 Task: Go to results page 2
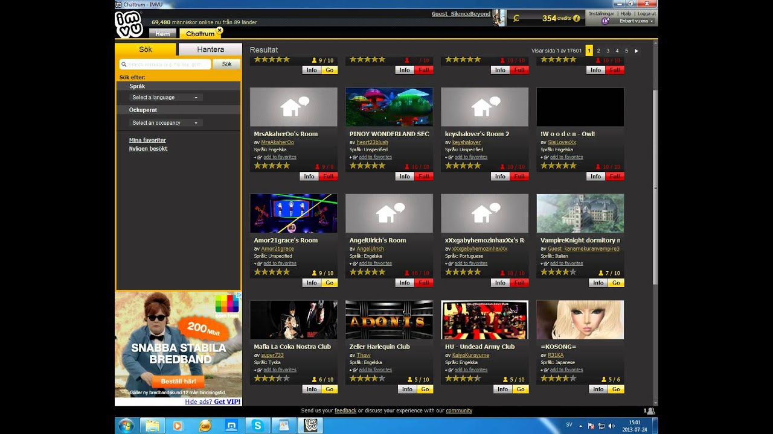[598, 51]
